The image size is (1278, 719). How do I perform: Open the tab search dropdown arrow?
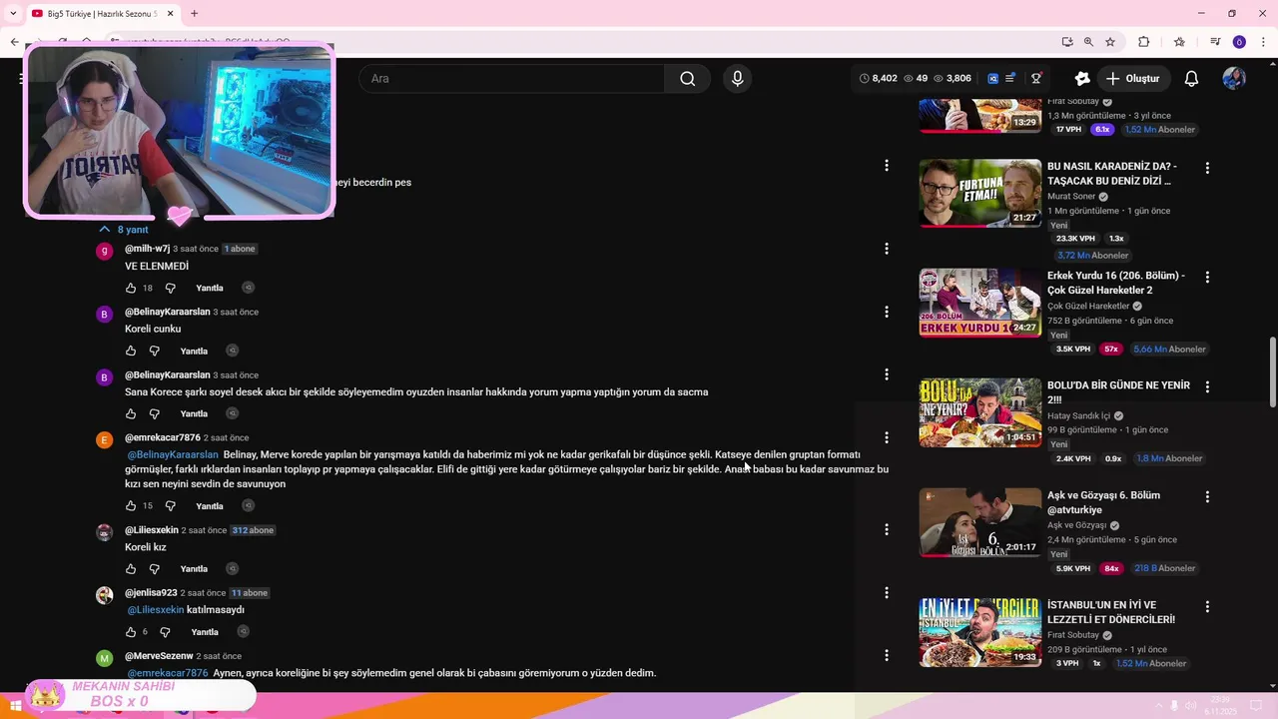13,13
